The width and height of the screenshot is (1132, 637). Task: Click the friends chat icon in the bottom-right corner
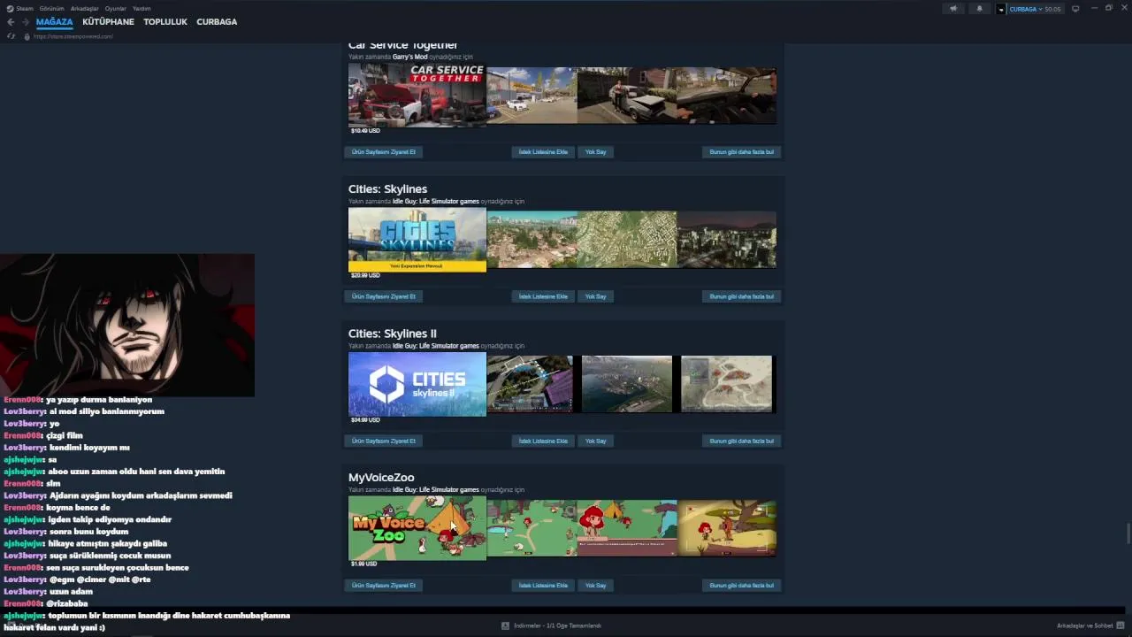pyautogui.click(x=1121, y=625)
